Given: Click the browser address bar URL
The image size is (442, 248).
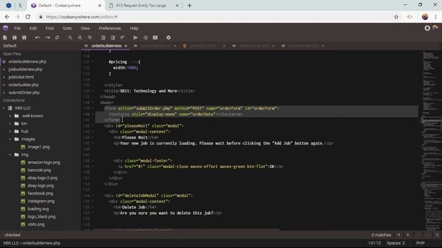Looking at the screenshot, I should coord(81,17).
